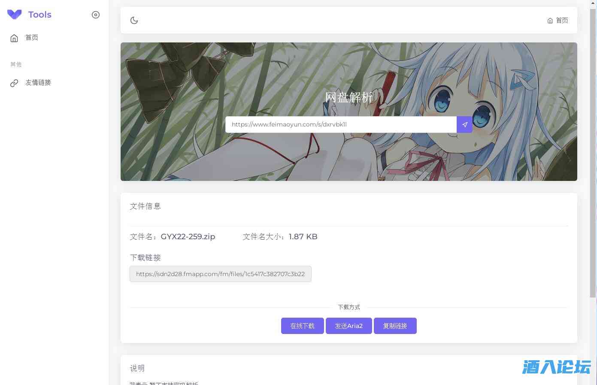Click the download link text field
The width and height of the screenshot is (597, 385).
coord(221,274)
